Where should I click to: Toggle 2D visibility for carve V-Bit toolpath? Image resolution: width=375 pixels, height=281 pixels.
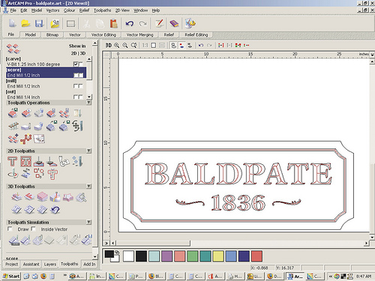76,64
